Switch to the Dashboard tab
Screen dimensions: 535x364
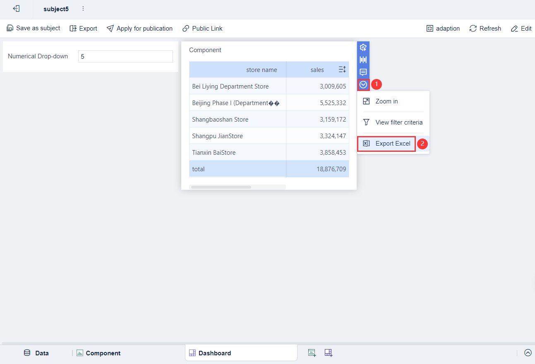[x=215, y=353]
